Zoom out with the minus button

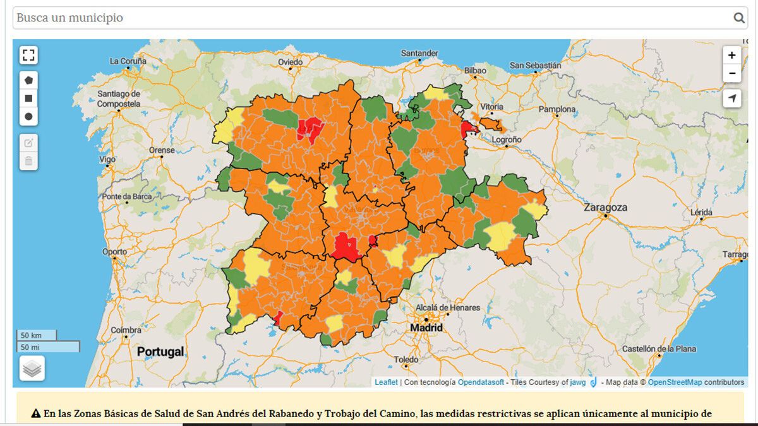pyautogui.click(x=731, y=73)
